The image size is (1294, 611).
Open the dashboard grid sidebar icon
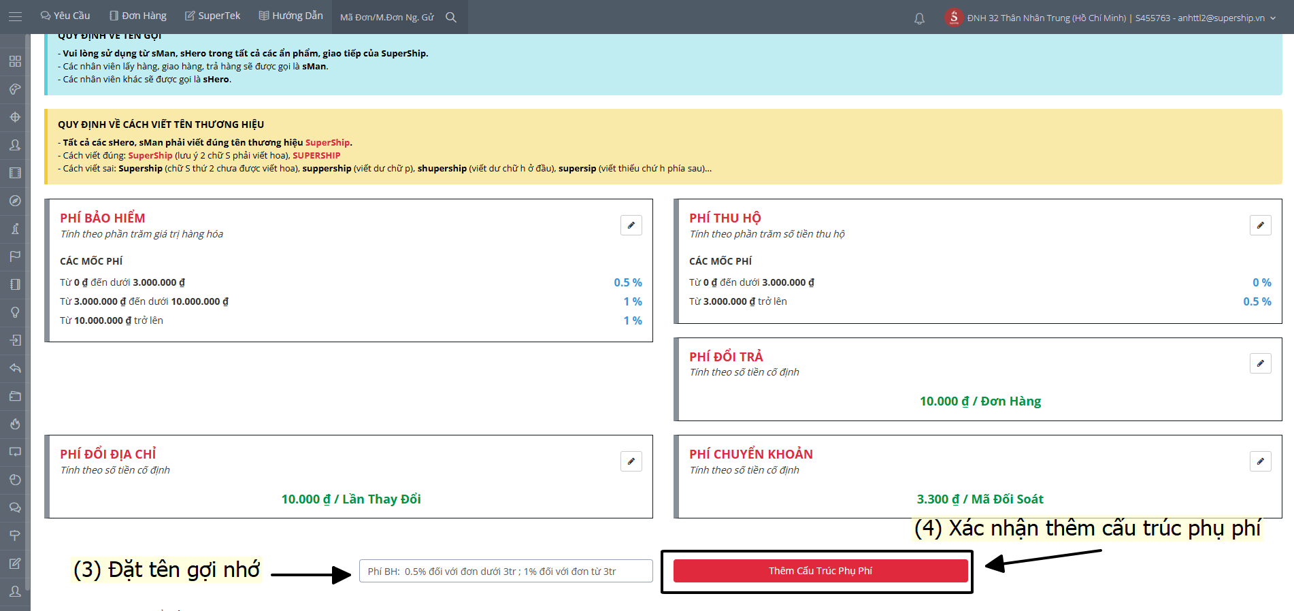click(15, 61)
